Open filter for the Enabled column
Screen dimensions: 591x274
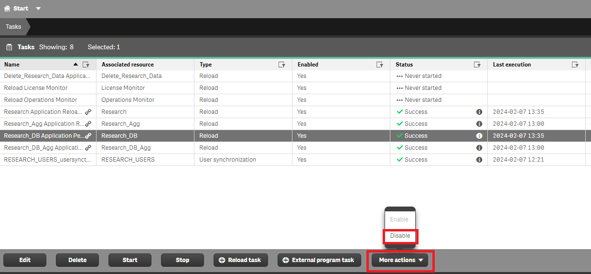coord(380,65)
